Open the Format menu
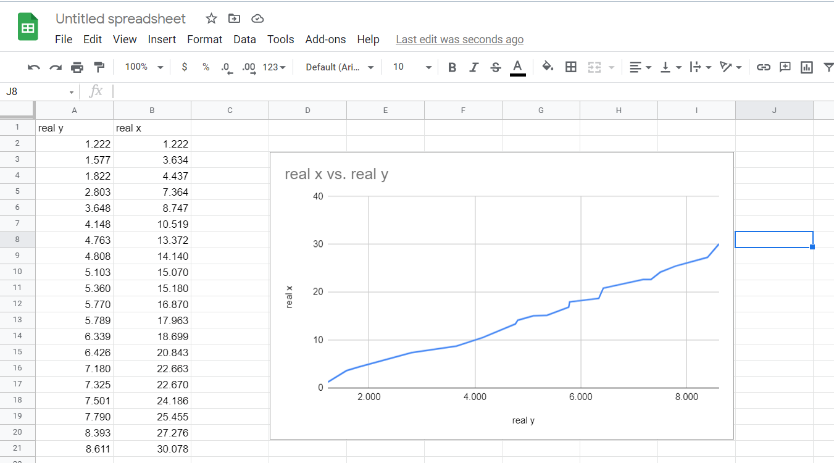The height and width of the screenshot is (463, 834). [204, 39]
